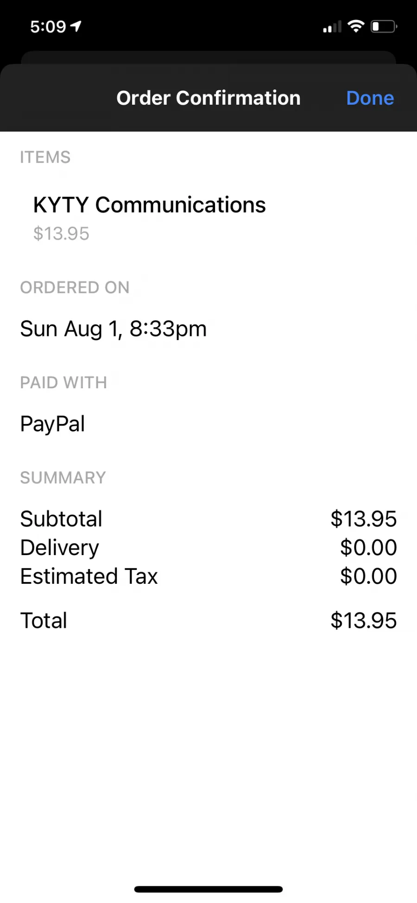
Task: Tap the Wi-Fi status icon
Action: [356, 26]
